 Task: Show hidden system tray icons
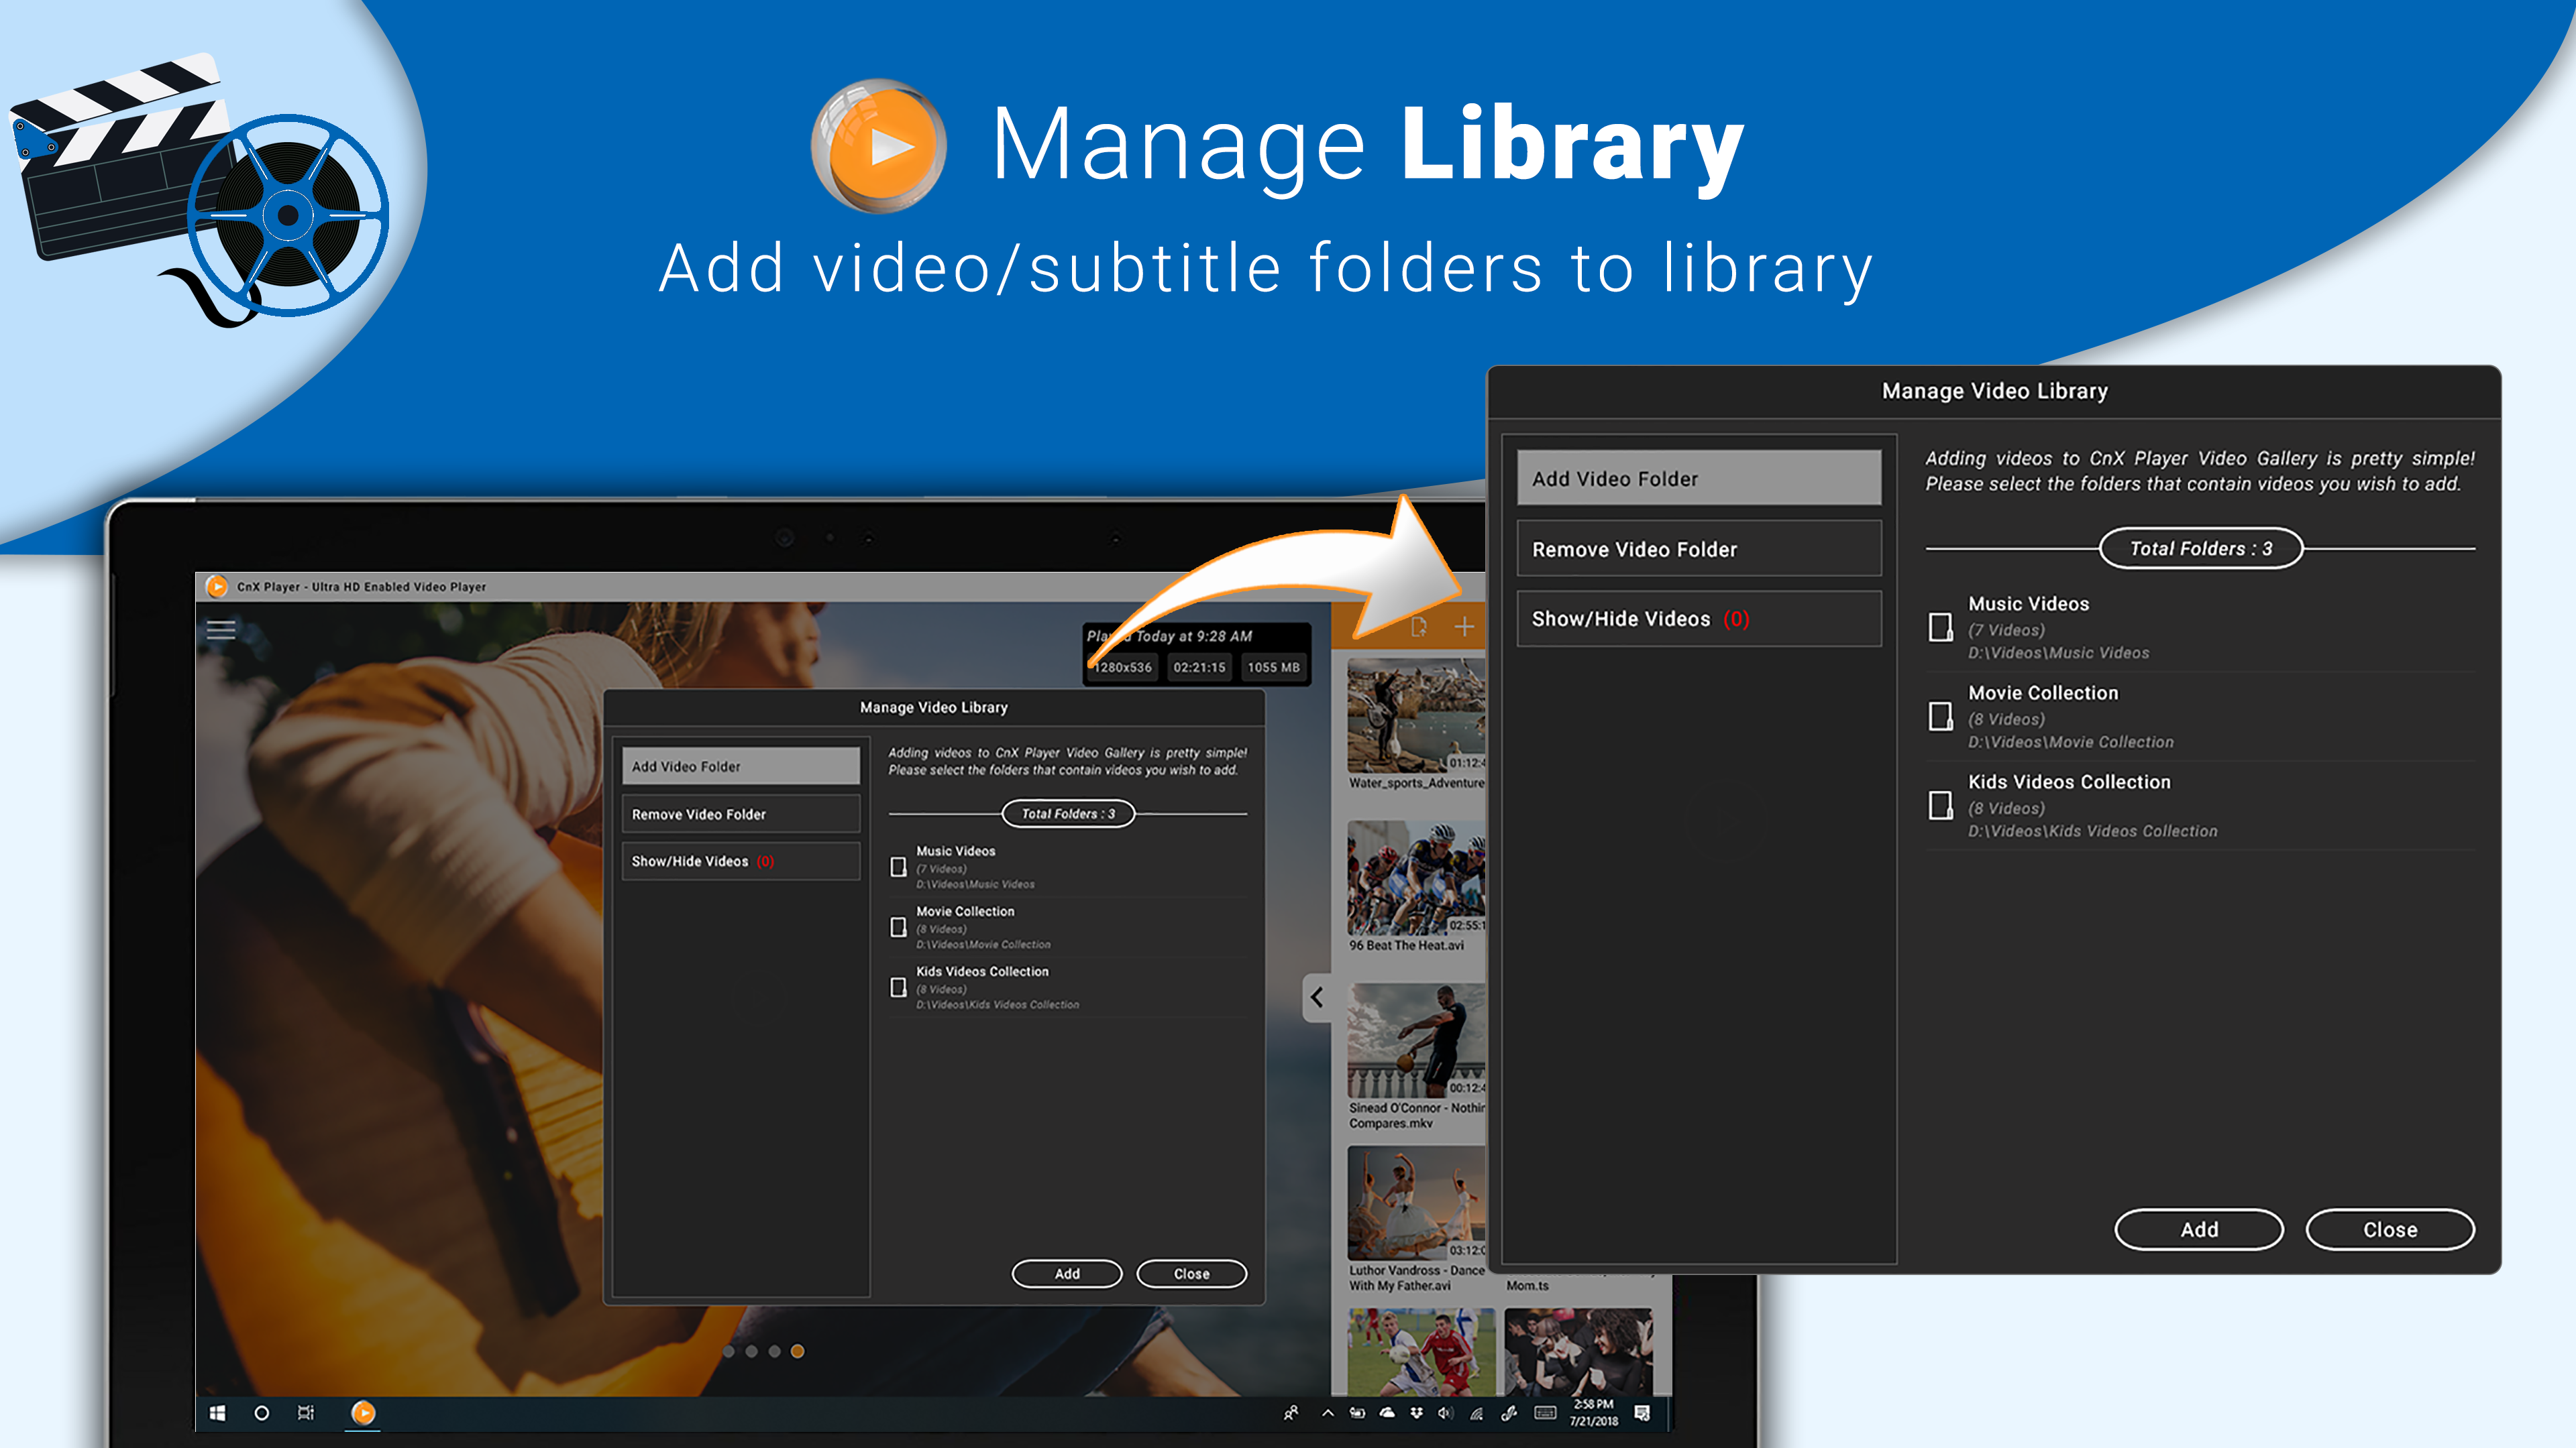pyautogui.click(x=1328, y=1412)
